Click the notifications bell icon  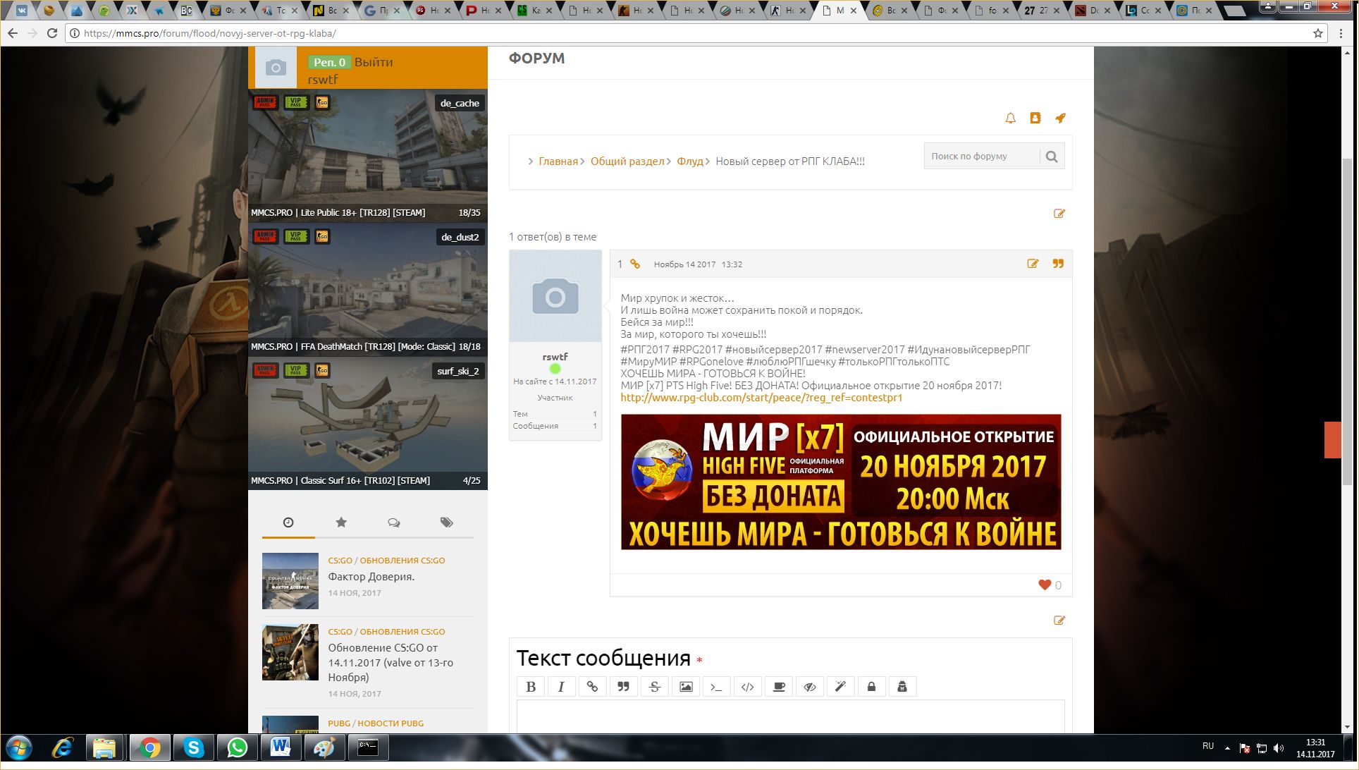[1010, 118]
